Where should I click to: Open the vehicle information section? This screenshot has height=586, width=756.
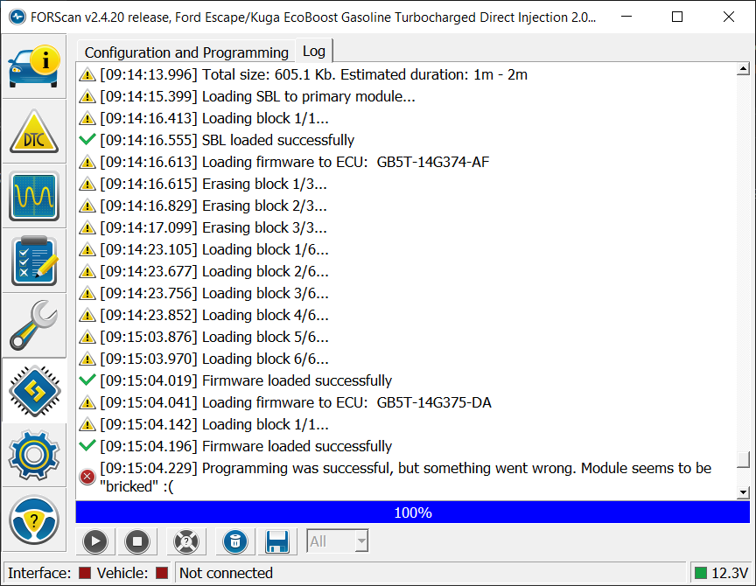pyautogui.click(x=34, y=65)
